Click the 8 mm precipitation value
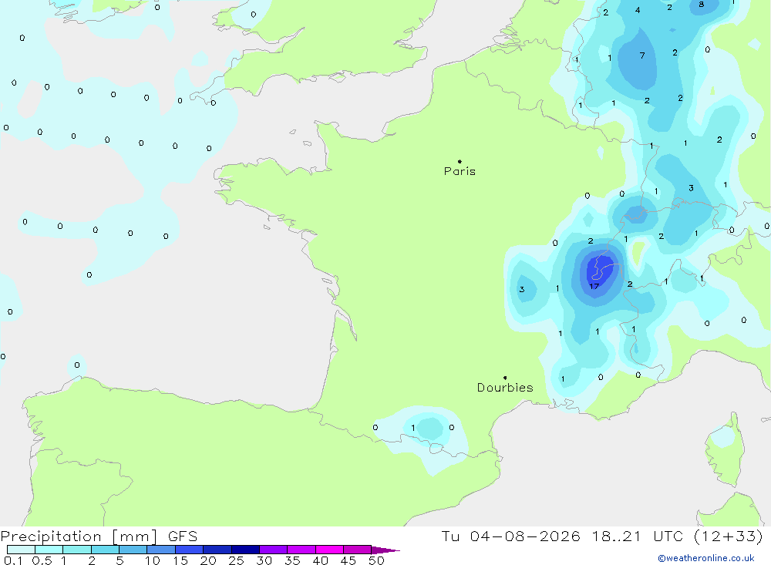This screenshot has width=771, height=565. 701,5
